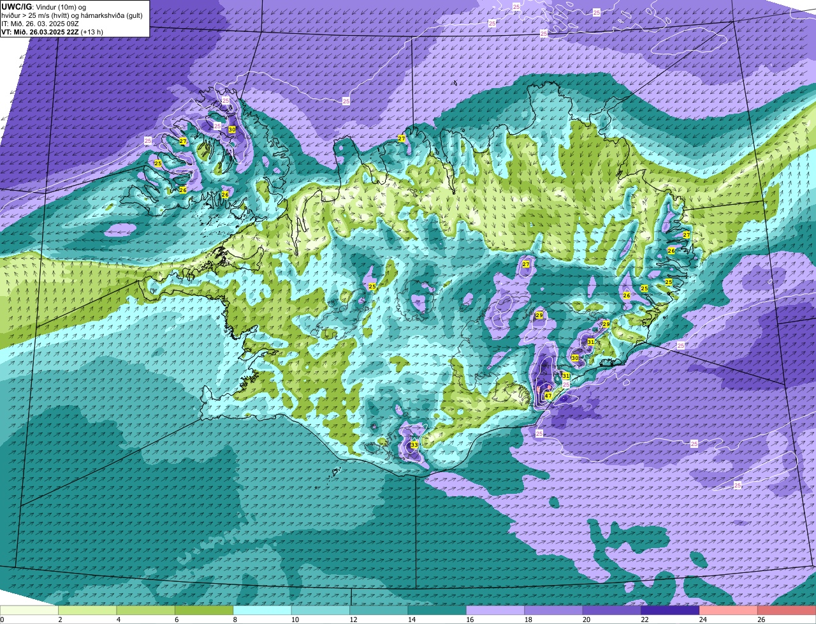This screenshot has width=816, height=624.
Task: Click the 24–26 m/s pink legend swatch
Action: tap(729, 611)
